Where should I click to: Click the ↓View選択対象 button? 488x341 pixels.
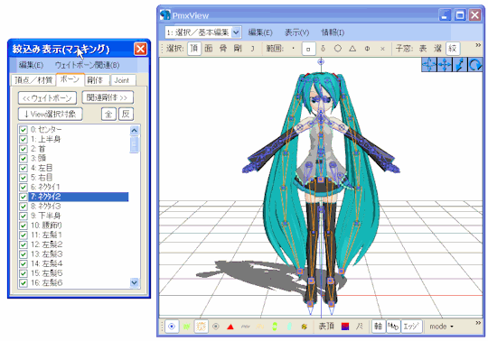click(x=51, y=114)
